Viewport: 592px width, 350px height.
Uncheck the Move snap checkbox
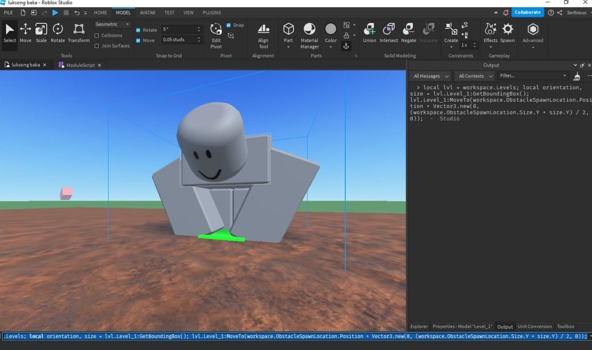(x=138, y=40)
